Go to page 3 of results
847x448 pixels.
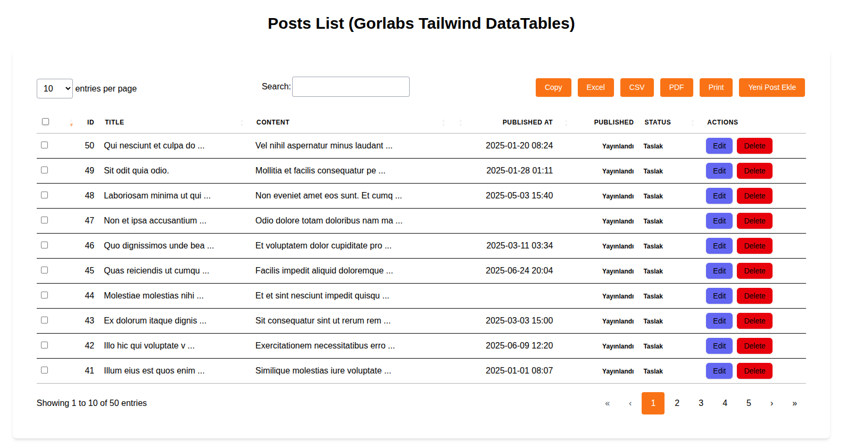(x=701, y=403)
